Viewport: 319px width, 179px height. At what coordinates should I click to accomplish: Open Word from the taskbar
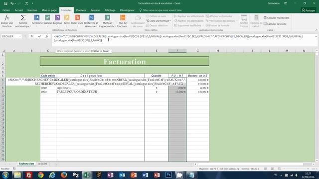click(145, 175)
